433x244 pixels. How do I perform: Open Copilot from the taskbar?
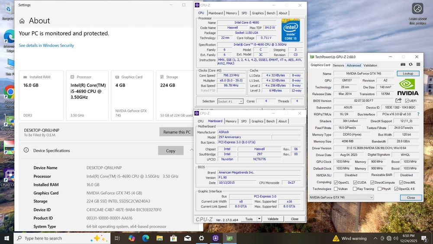click(132, 238)
